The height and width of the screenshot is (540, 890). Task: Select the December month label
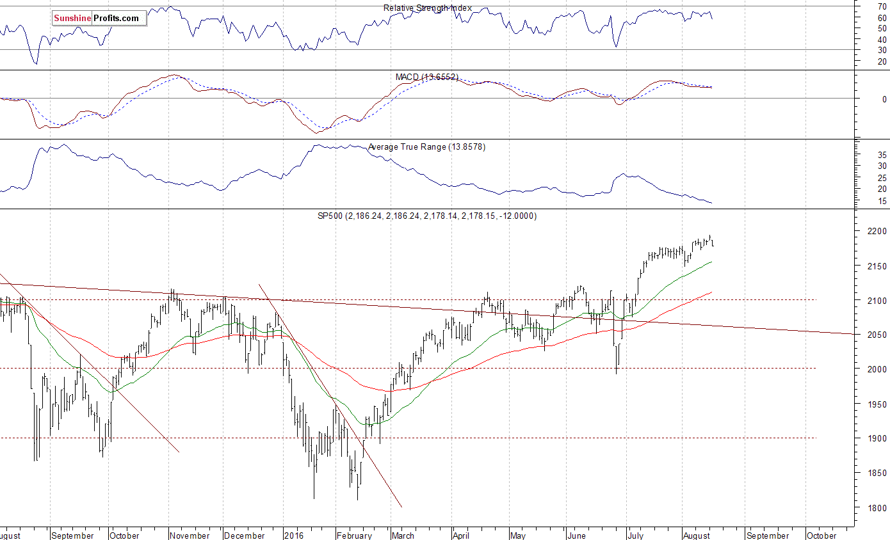coord(245,536)
